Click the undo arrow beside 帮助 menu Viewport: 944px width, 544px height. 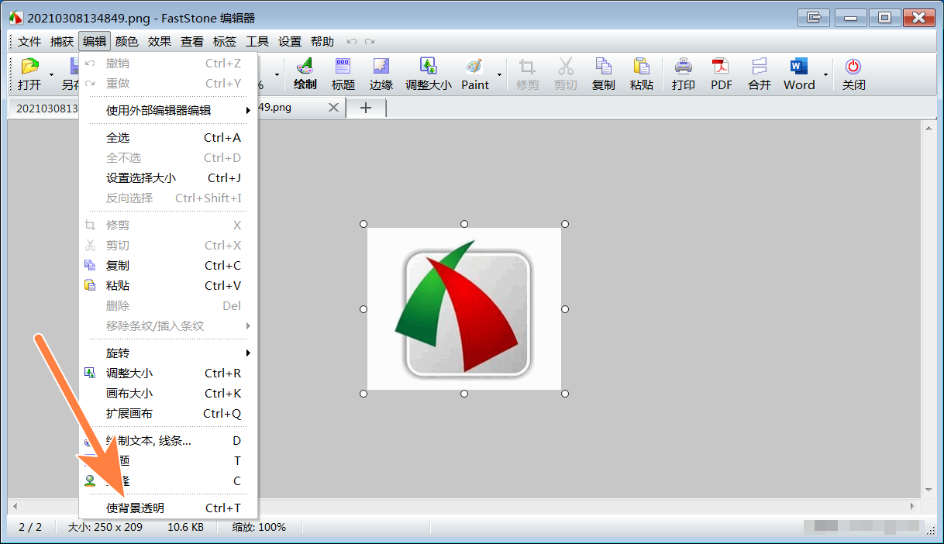click(x=352, y=42)
